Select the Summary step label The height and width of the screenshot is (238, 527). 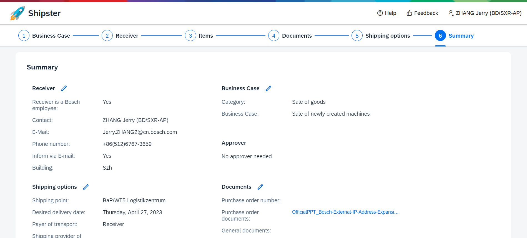461,36
